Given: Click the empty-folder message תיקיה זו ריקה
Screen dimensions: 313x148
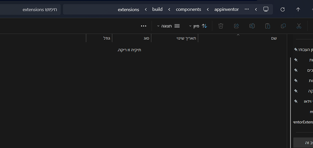Looking at the screenshot, I should [x=129, y=50].
